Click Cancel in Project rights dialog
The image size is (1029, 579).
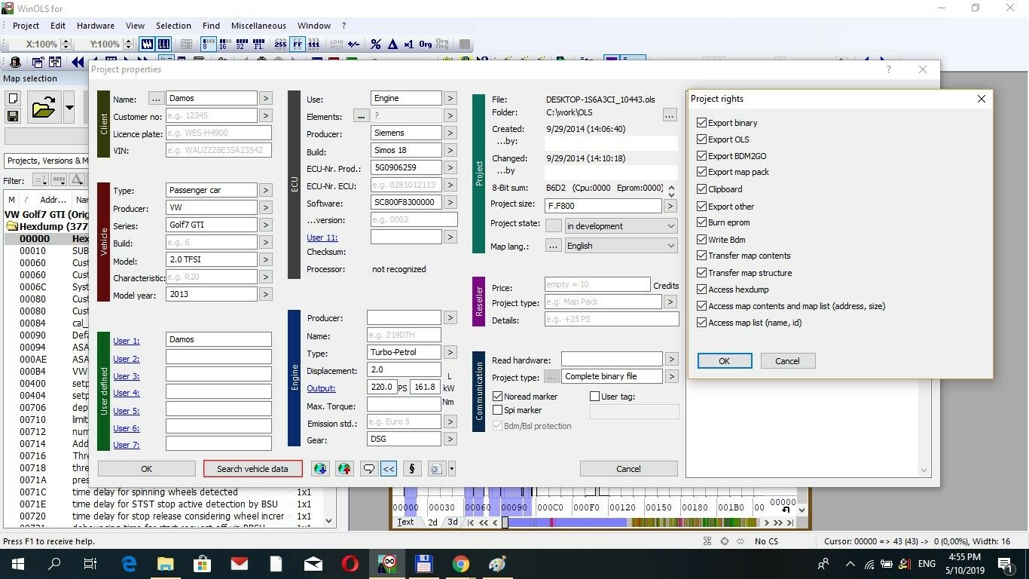[x=788, y=361]
